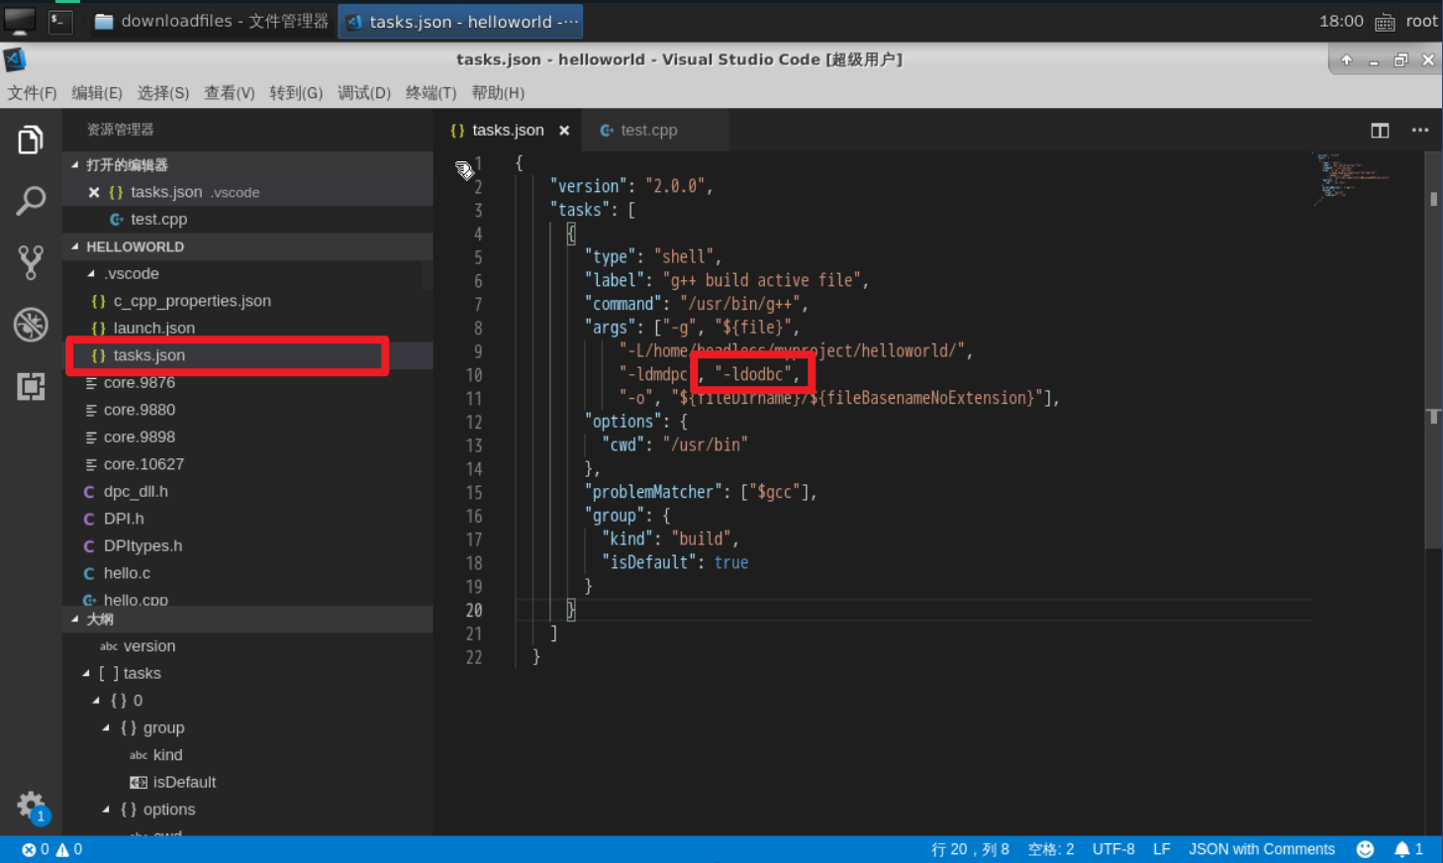Click the VS Code logo in title bar
This screenshot has width=1443, height=863.
(x=14, y=59)
